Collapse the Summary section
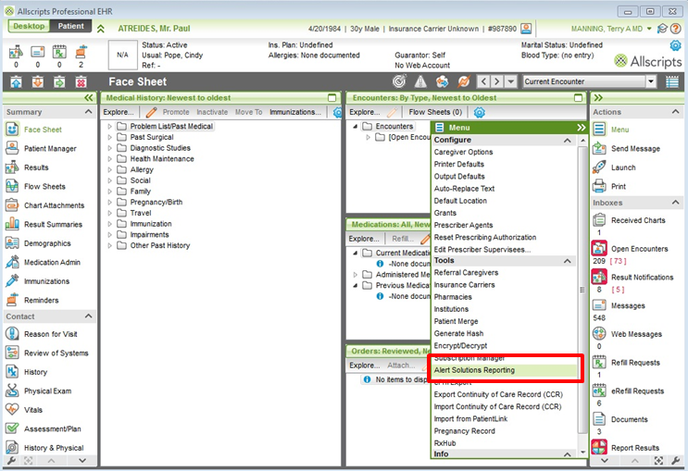The image size is (688, 471). tap(88, 112)
